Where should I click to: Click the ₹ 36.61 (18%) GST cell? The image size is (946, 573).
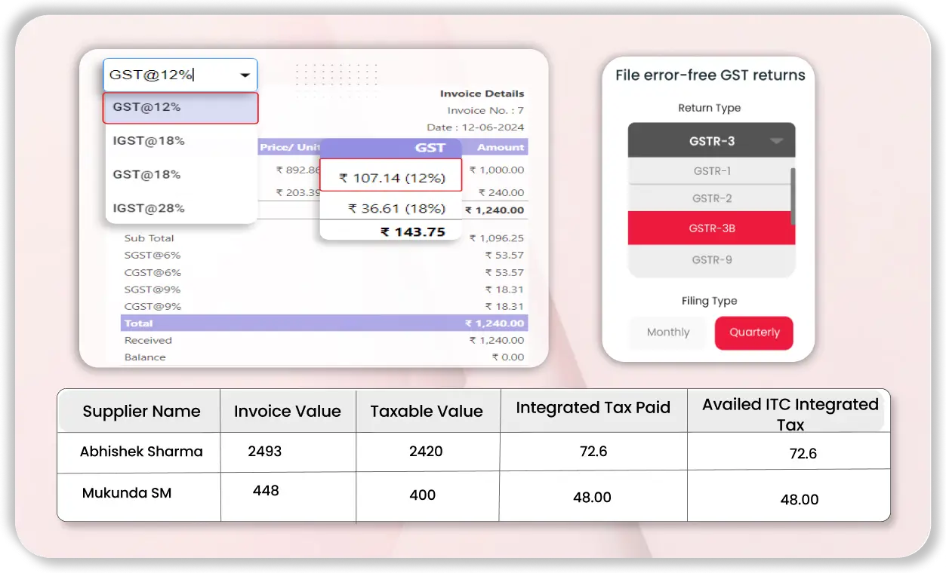pos(390,209)
